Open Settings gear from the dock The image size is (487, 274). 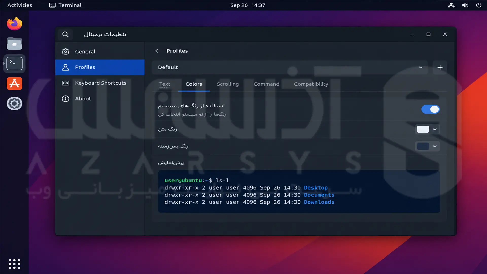click(14, 104)
